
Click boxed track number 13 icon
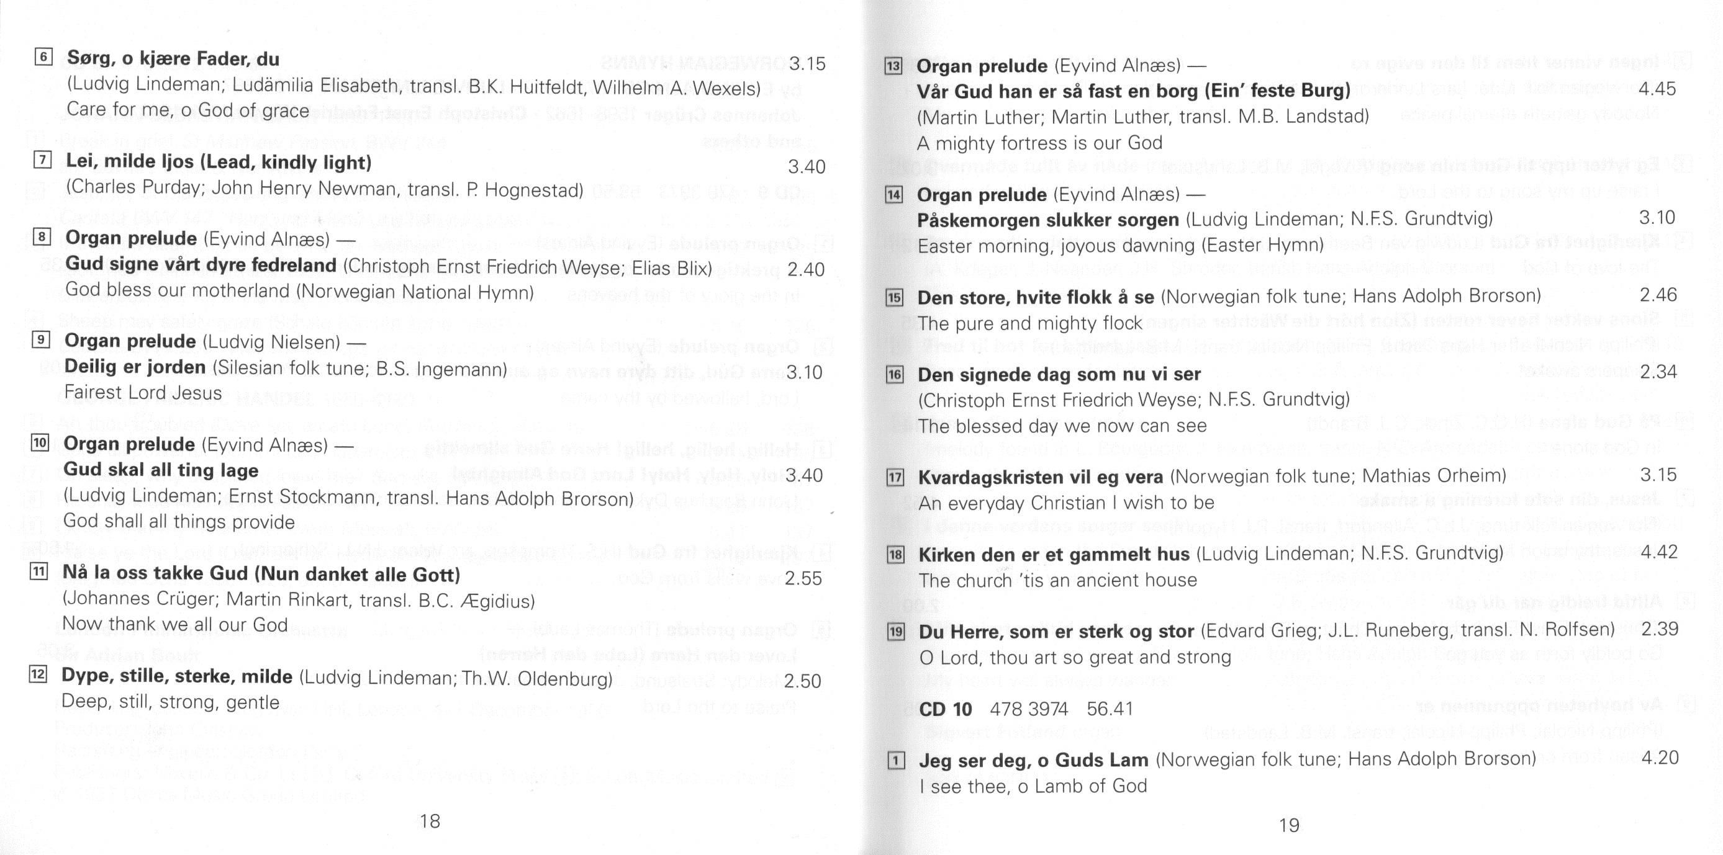[x=893, y=66]
